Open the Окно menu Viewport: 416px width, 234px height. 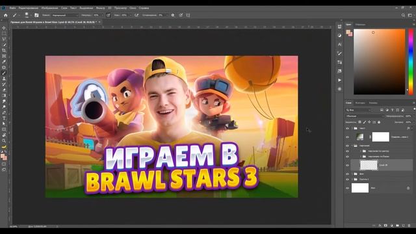click(133, 8)
